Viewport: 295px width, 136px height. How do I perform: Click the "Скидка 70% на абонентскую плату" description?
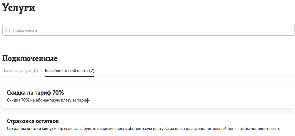tap(48, 100)
